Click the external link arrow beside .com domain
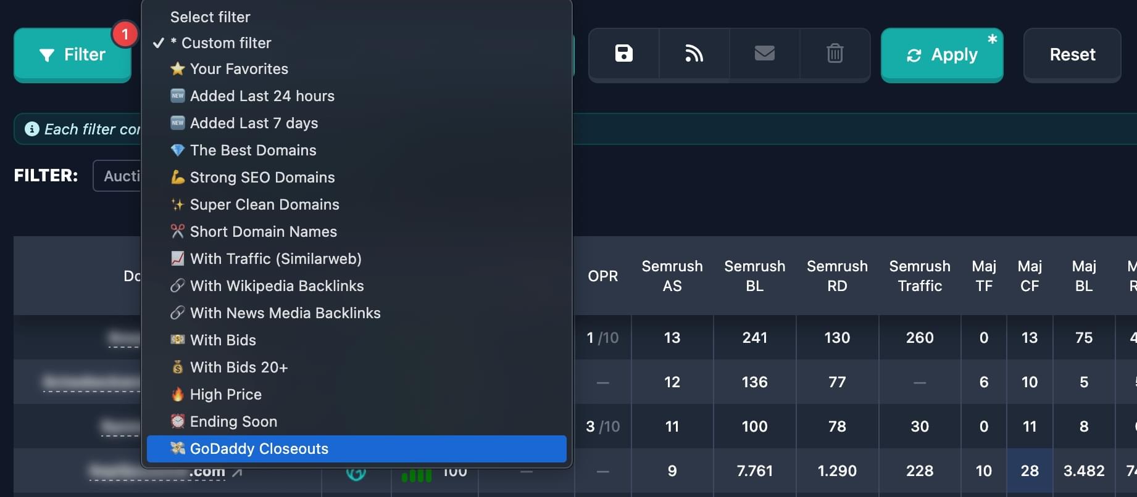 click(237, 472)
